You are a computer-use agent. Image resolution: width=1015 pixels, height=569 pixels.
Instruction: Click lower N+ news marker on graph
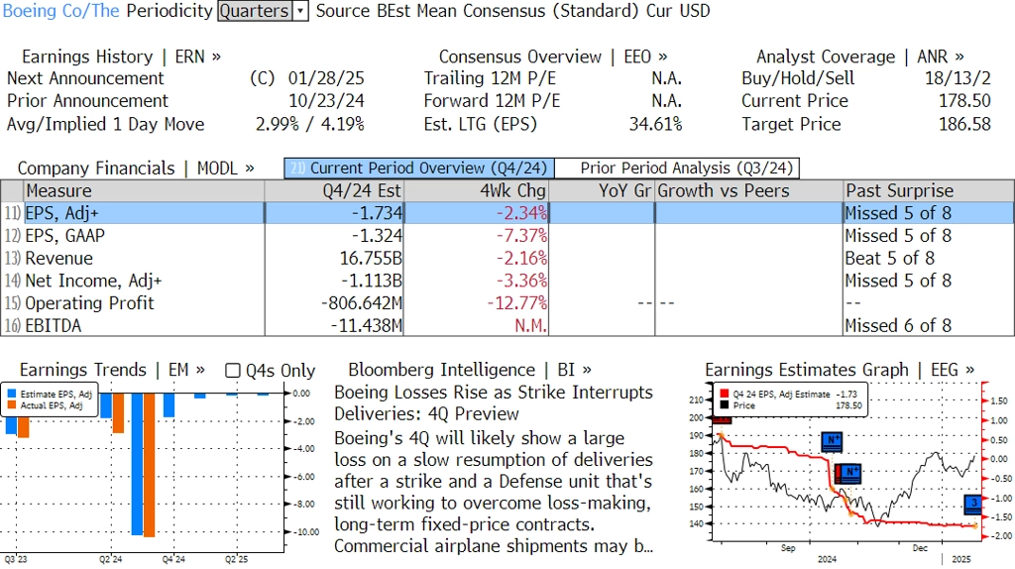tap(850, 473)
